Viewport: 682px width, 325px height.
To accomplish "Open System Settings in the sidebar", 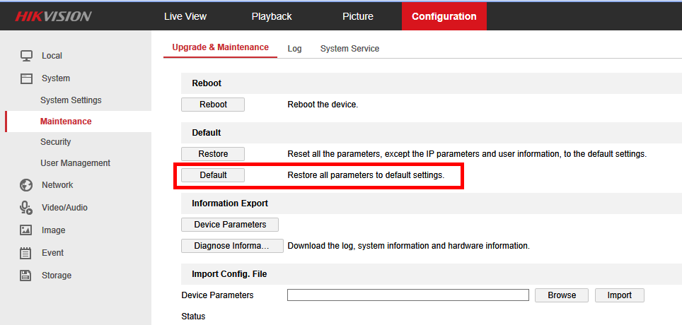I will pos(71,100).
